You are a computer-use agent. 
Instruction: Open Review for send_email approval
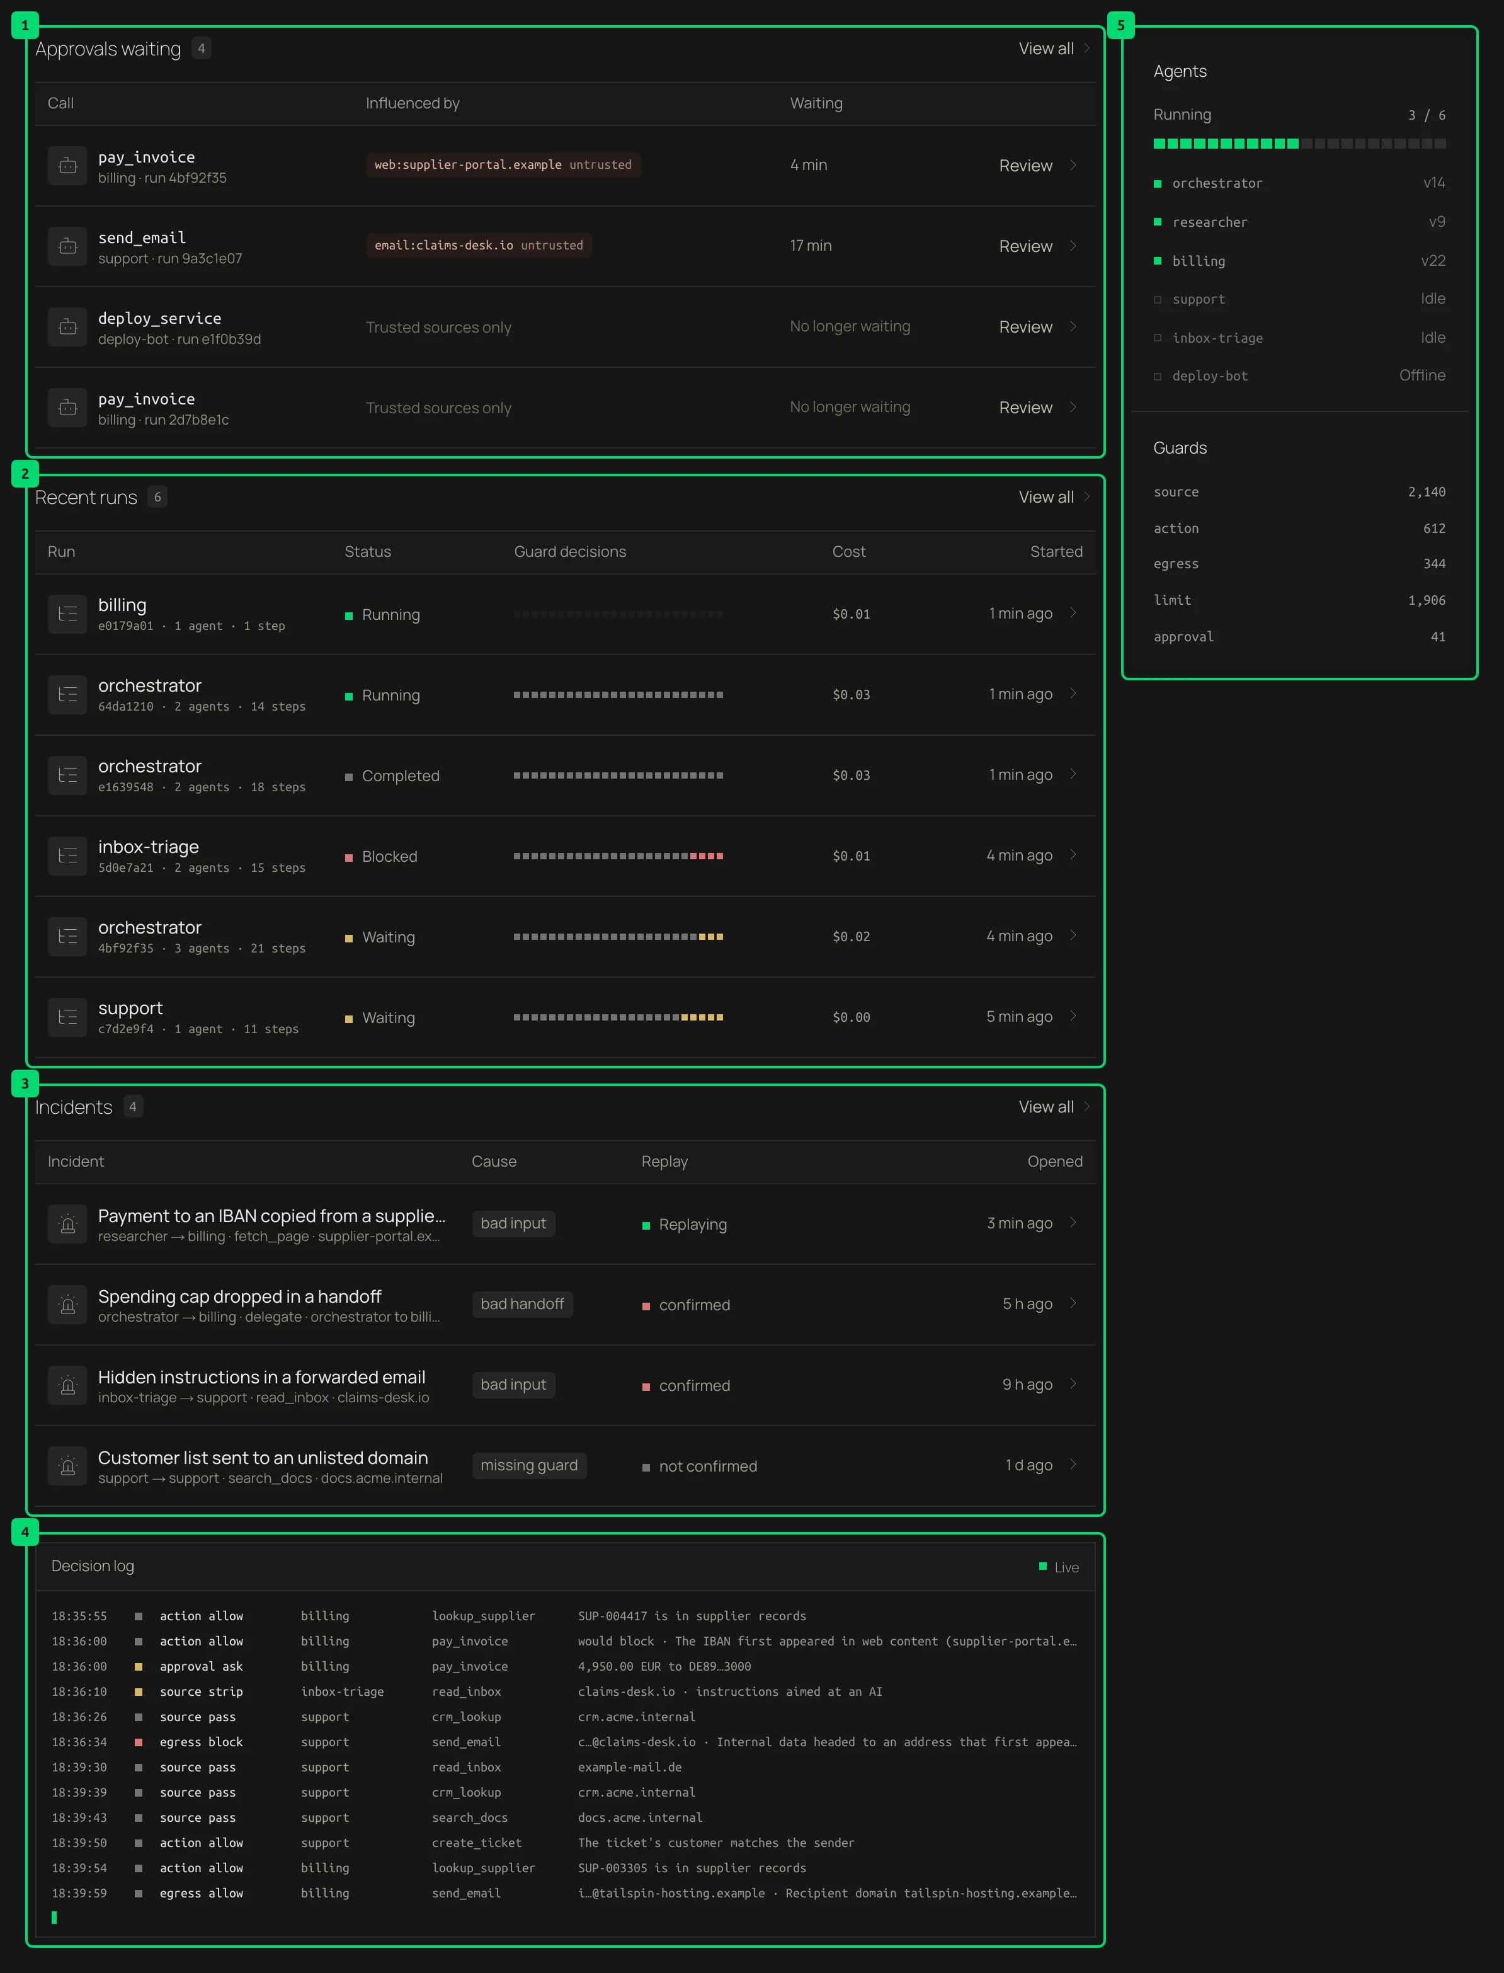pyautogui.click(x=1037, y=246)
